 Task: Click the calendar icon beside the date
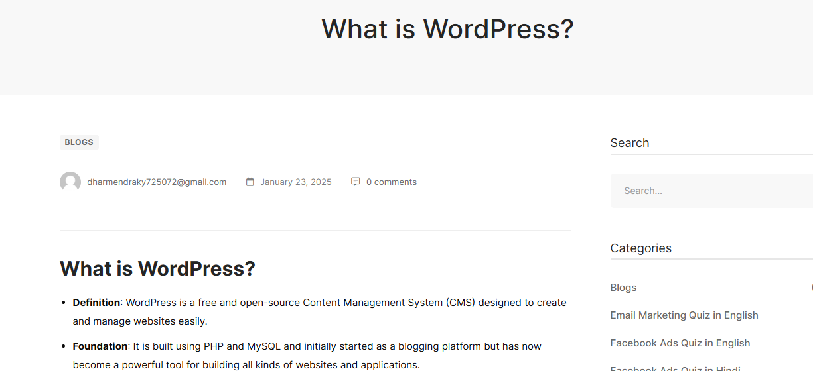coord(250,182)
